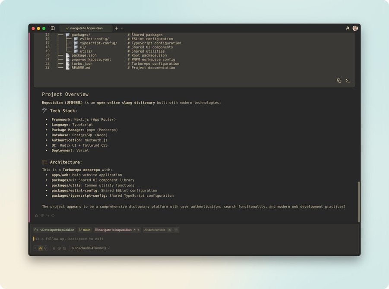The width and height of the screenshot is (389, 289).
Task: Click the Attach context button
Action: pyautogui.click(x=161, y=230)
